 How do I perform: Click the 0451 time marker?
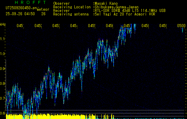click(x=20, y=26)
